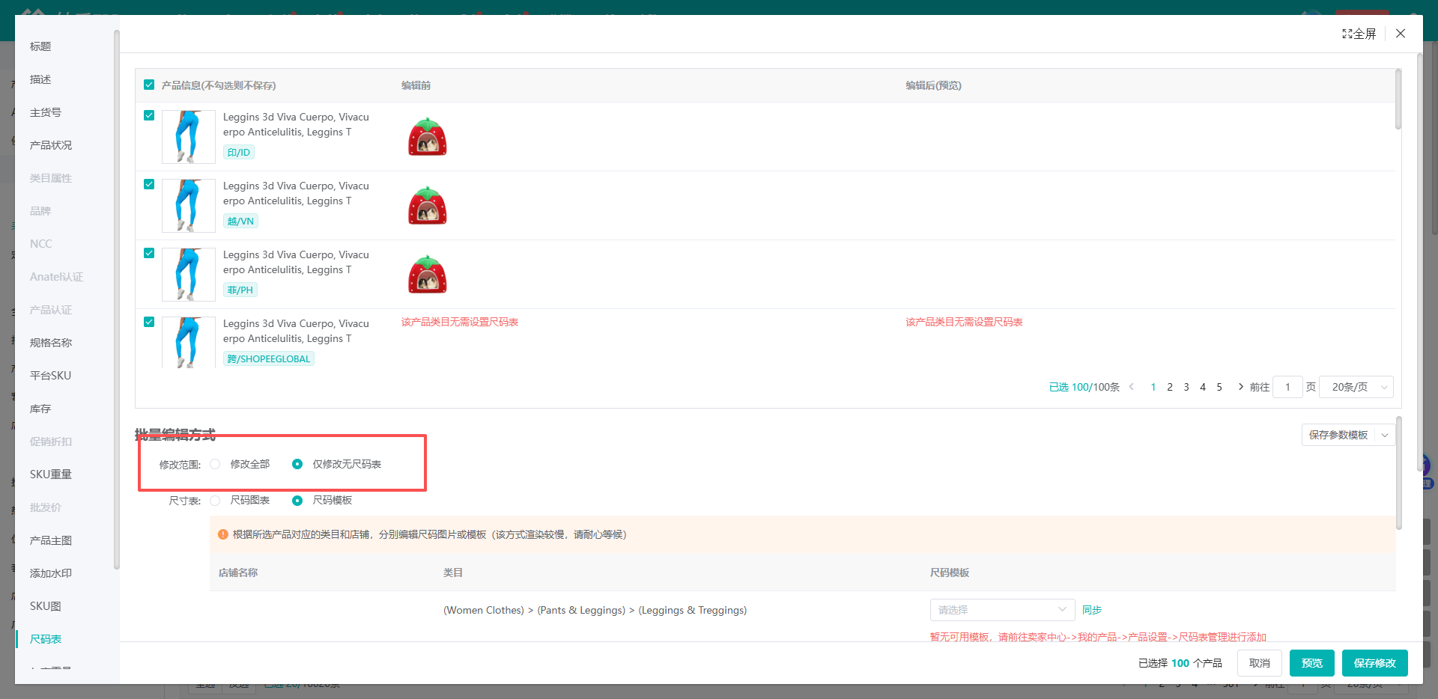Open the 规格名称 section in sidebar
The image size is (1438, 699).
51,343
